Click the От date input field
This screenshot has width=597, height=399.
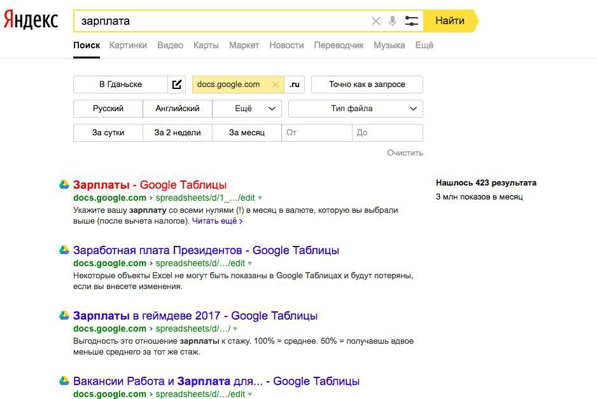[317, 133]
